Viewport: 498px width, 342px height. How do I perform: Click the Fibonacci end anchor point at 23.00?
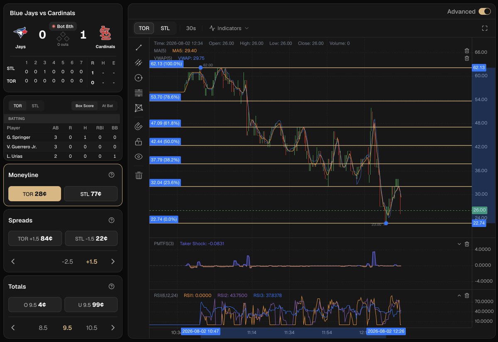click(386, 223)
